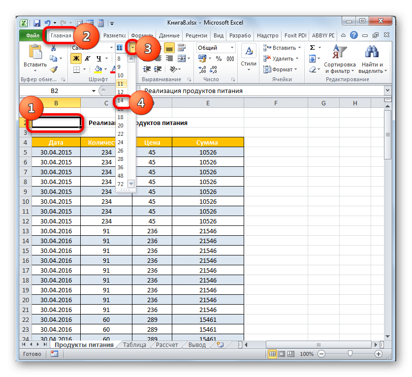This screenshot has height=377, width=412.
Task: Open Sort and Filter (Сортировка и фильтр)
Action: coord(340,58)
